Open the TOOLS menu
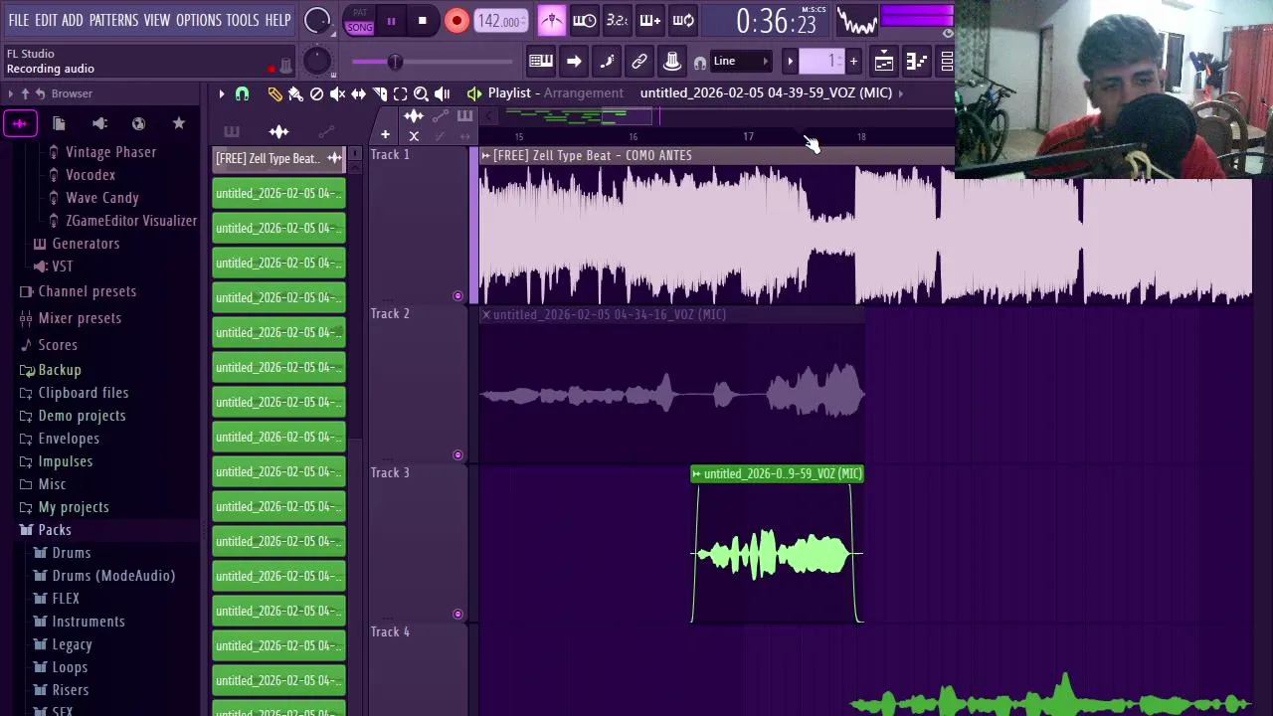 point(243,20)
